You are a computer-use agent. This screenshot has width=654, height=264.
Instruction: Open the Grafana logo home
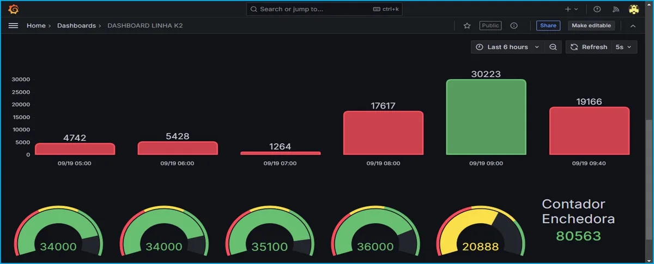point(14,9)
